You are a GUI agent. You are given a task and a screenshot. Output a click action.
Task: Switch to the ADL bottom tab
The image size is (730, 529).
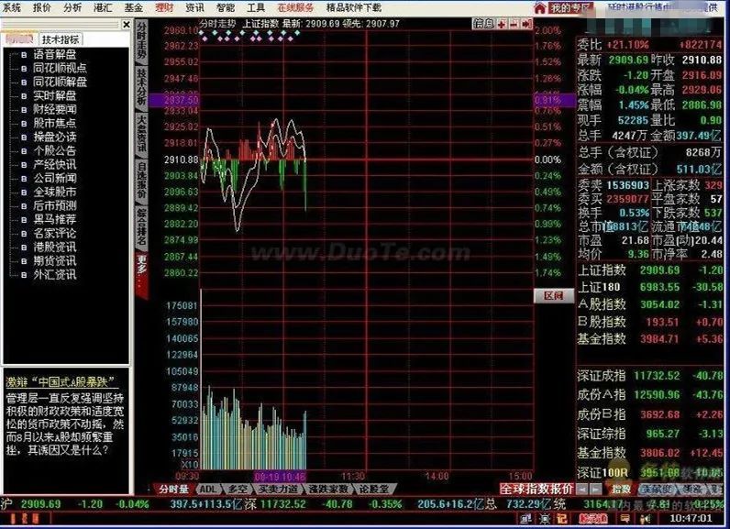(208, 489)
